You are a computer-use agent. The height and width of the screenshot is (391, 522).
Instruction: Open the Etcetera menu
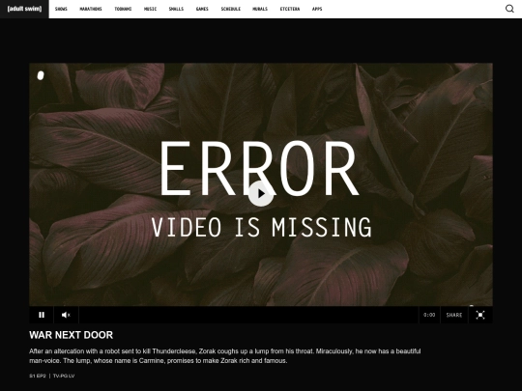[x=290, y=9]
